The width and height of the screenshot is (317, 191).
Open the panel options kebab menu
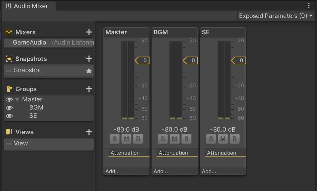309,5
